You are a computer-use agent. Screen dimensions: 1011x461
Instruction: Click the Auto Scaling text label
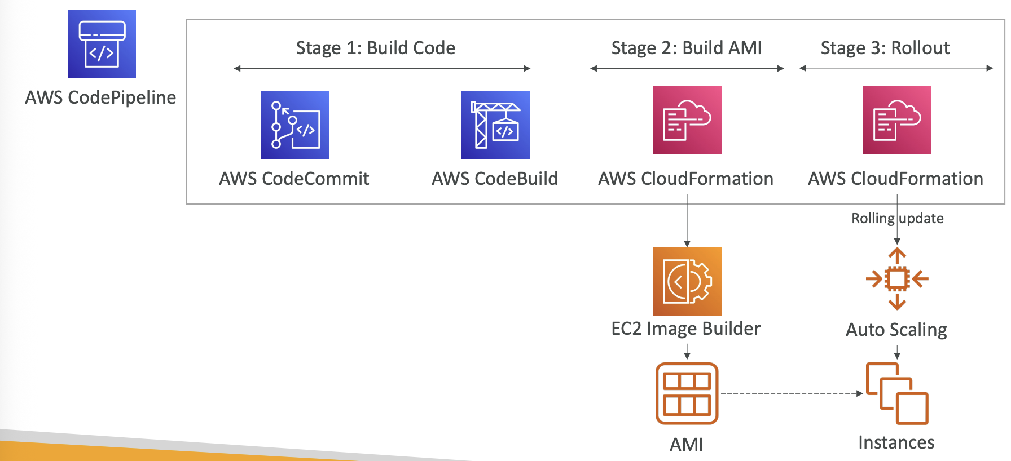[896, 330]
